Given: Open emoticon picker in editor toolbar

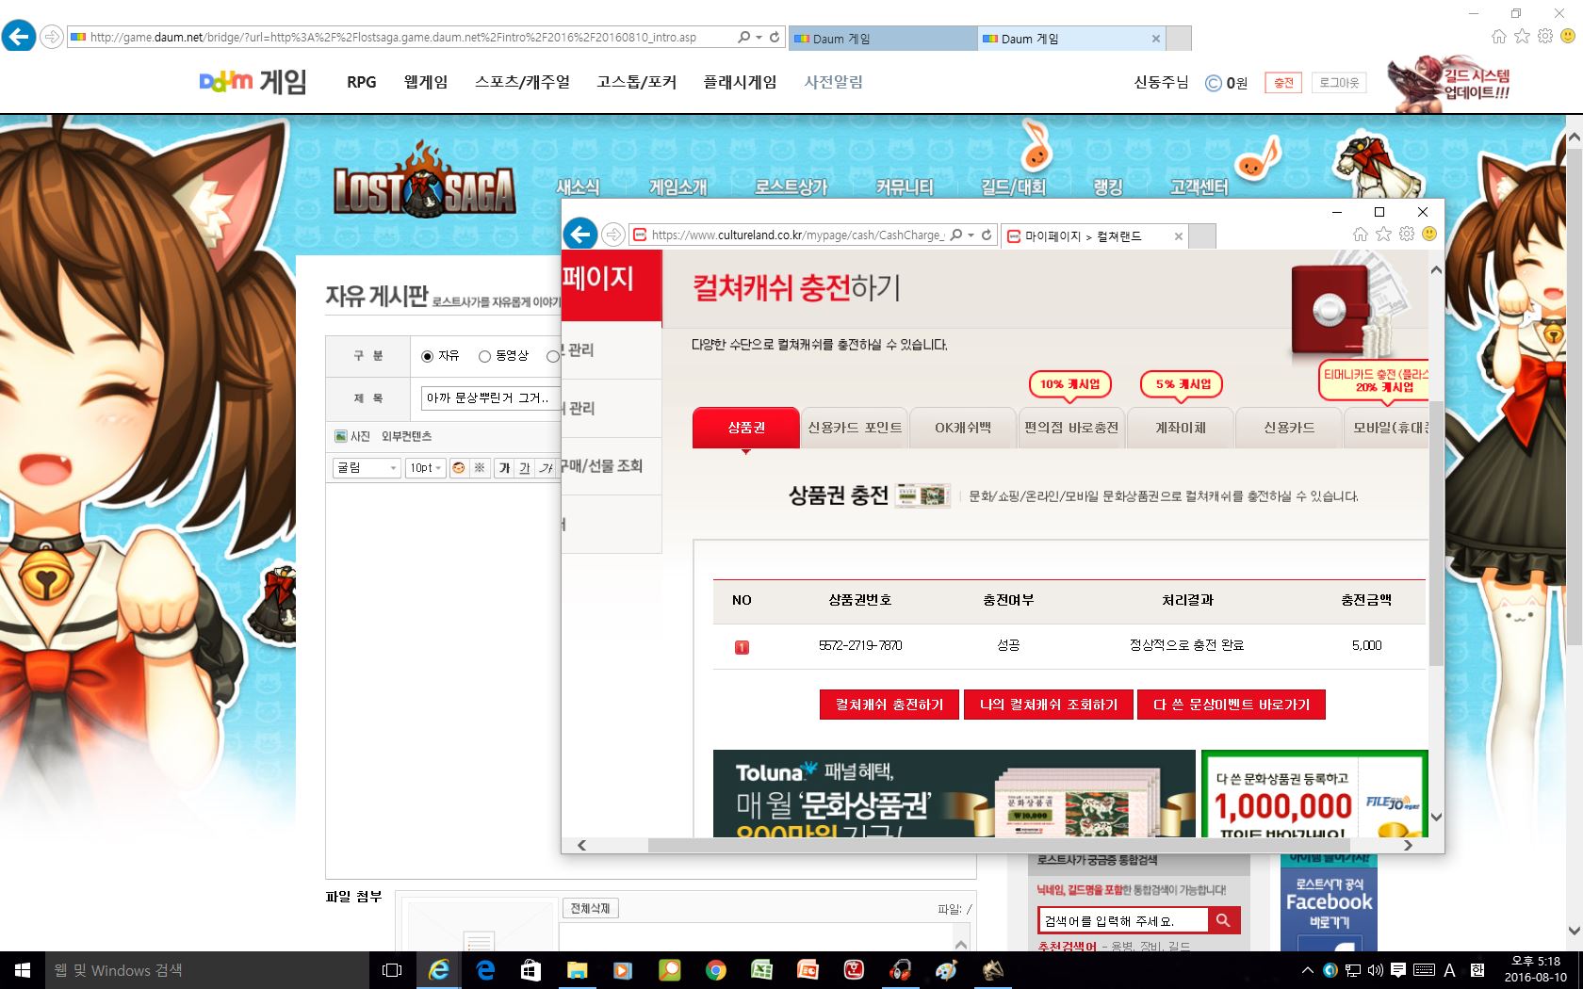Looking at the screenshot, I should [459, 467].
